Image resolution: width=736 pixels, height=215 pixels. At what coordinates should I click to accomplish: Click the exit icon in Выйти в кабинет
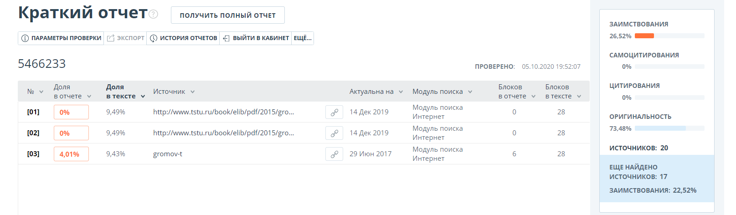226,38
